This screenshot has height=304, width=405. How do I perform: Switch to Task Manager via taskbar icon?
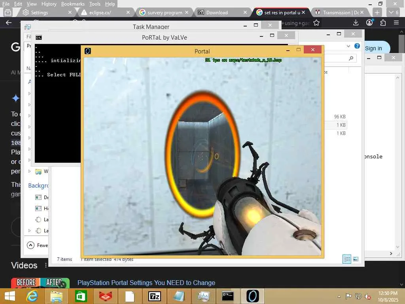[x=203, y=296]
